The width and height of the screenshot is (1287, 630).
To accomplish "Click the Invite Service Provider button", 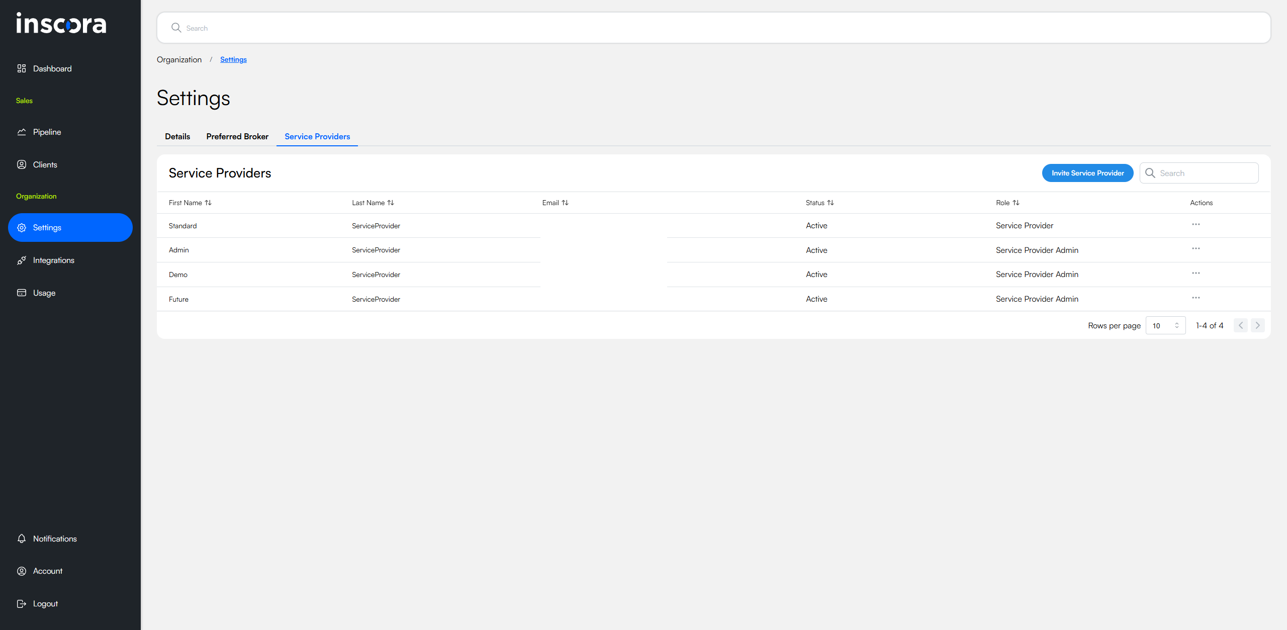I will coord(1087,173).
